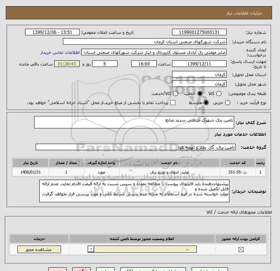Open the اطلاعات تماس خریدار link
This screenshot has height=271, width=280.
[60, 52]
